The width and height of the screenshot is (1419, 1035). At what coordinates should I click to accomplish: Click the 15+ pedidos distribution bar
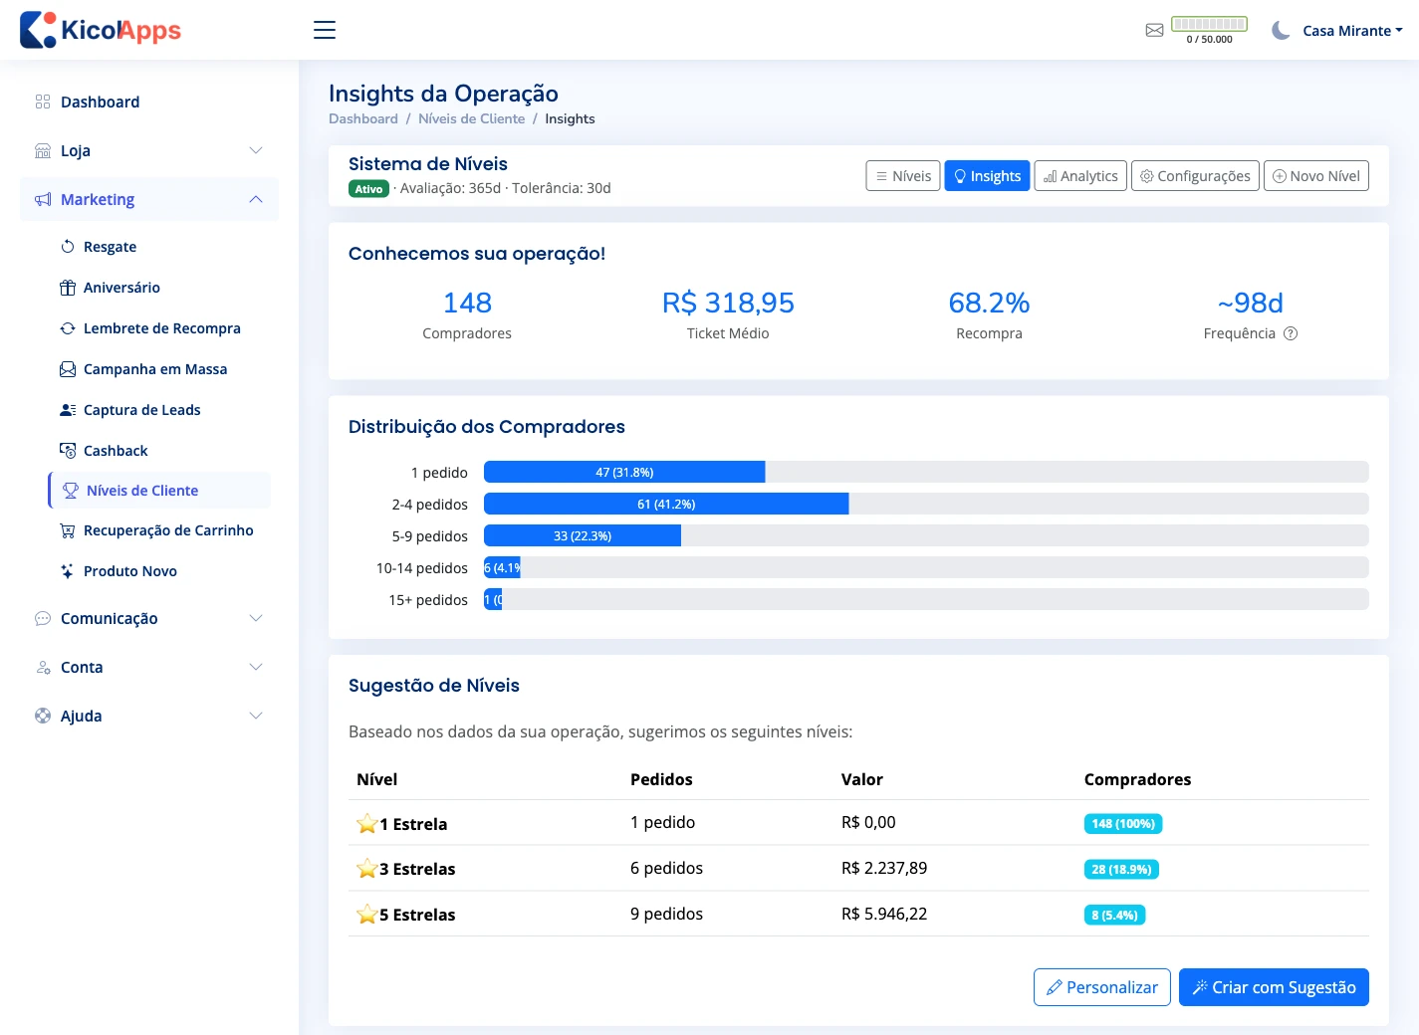(x=493, y=599)
